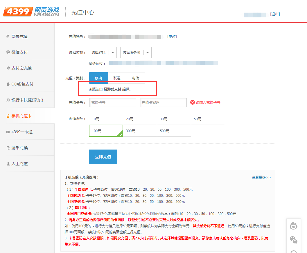Screen dimensions: 307x253
Task: Click the 4399 网页游戏 logo
Action: point(31,12)
